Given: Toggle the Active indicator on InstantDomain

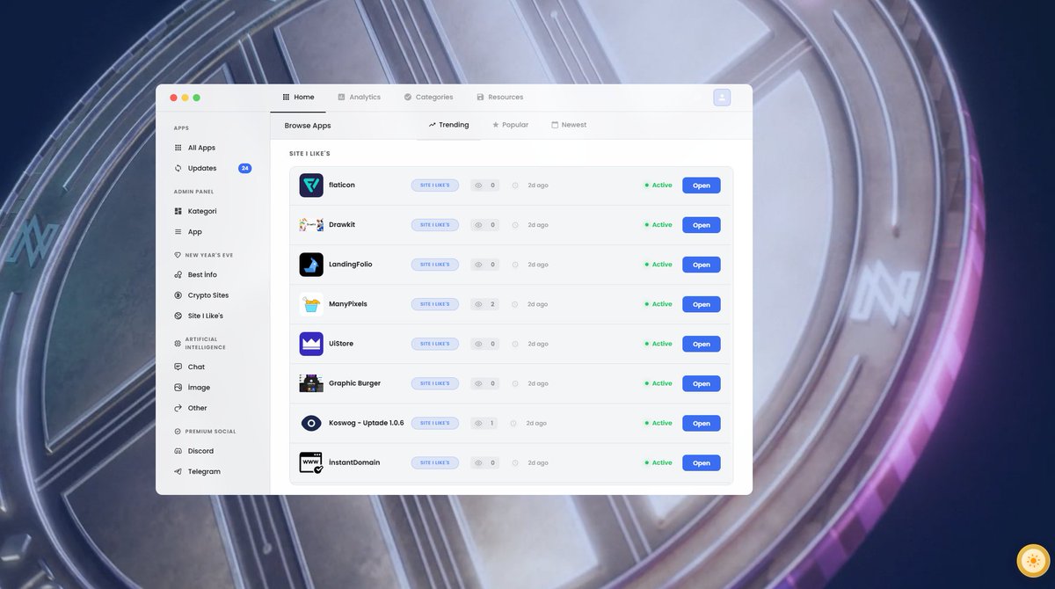Looking at the screenshot, I should 658,462.
